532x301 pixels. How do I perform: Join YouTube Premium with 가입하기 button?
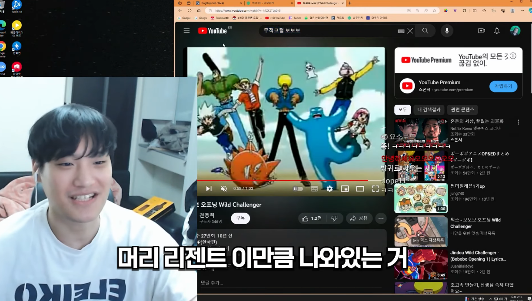(x=503, y=86)
